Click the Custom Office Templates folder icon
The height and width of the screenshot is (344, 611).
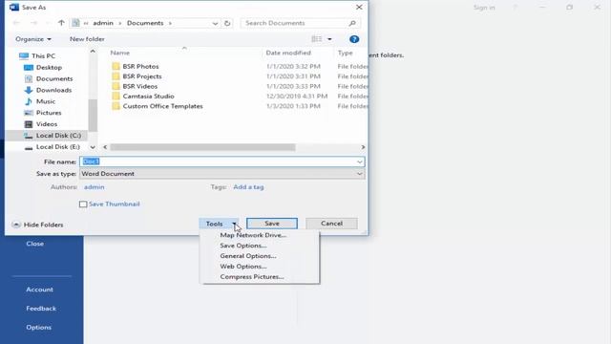point(116,106)
